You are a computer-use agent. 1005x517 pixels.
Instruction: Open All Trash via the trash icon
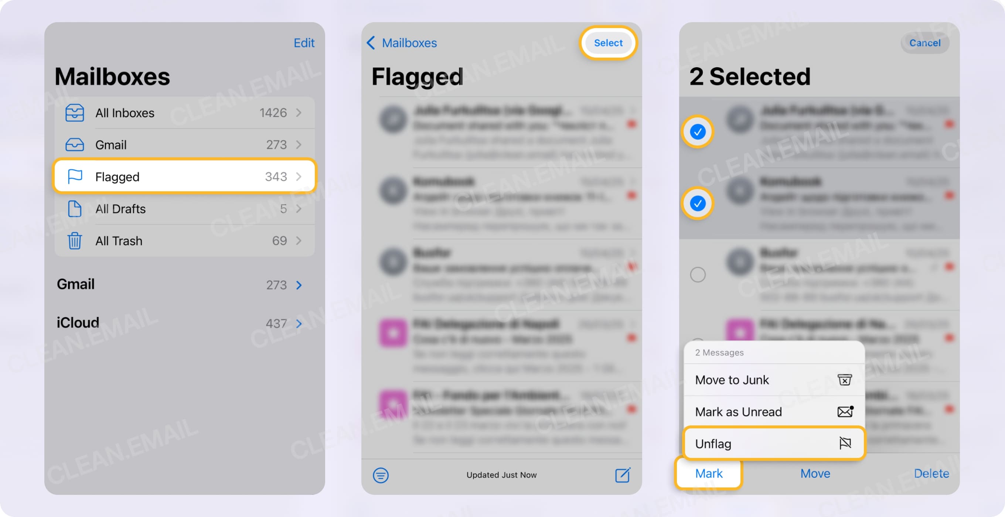pyautogui.click(x=75, y=241)
